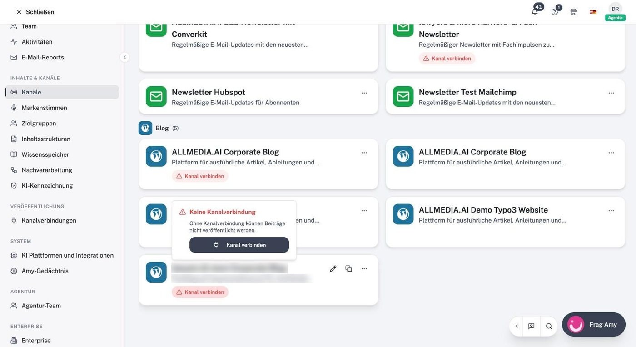Go to Wissensspeicher in sidebar
The height and width of the screenshot is (347, 636).
45,154
